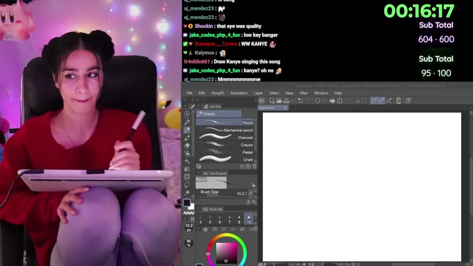Choose the Pastel sub tool
The image size is (473, 266).
(225, 152)
